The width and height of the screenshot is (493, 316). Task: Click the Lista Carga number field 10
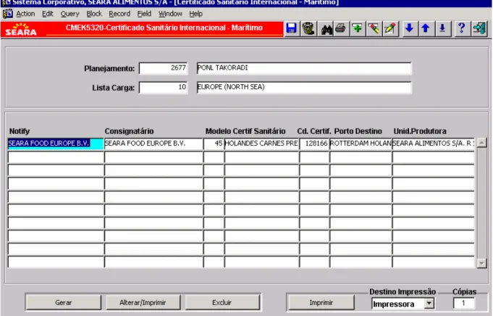point(163,88)
